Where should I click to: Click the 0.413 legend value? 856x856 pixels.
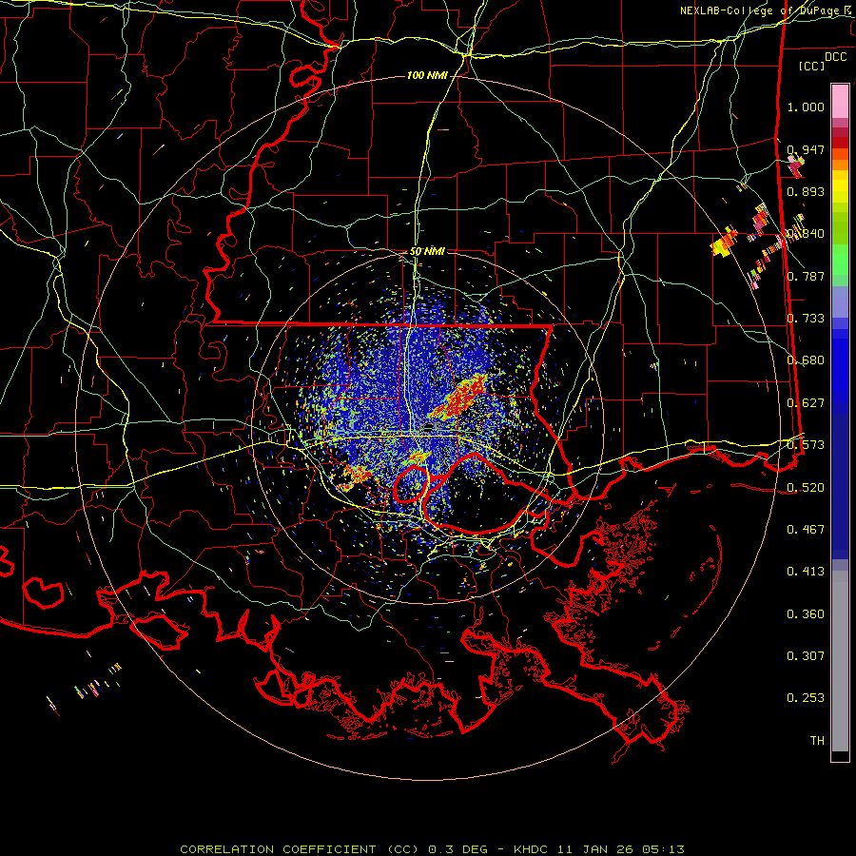click(x=806, y=572)
